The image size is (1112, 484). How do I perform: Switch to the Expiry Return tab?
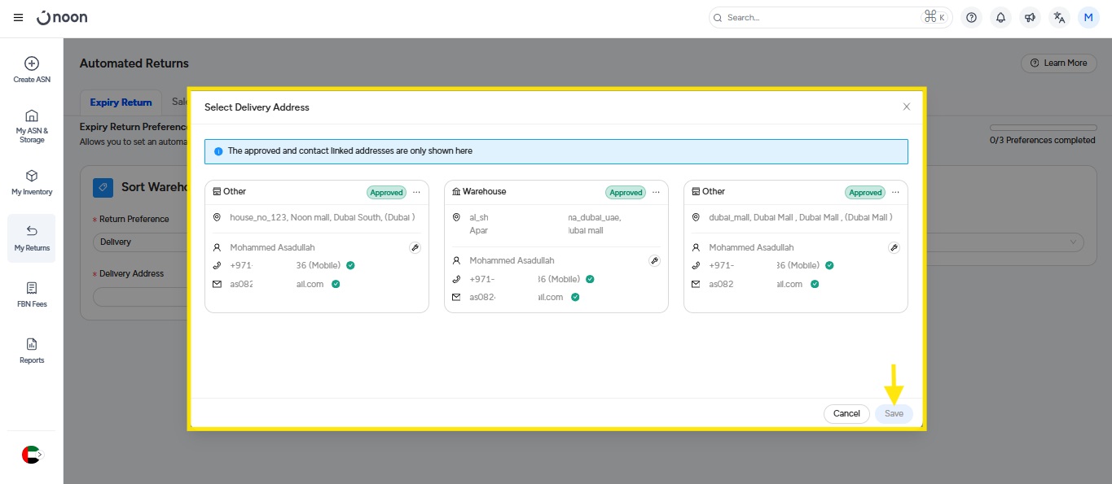click(x=121, y=102)
